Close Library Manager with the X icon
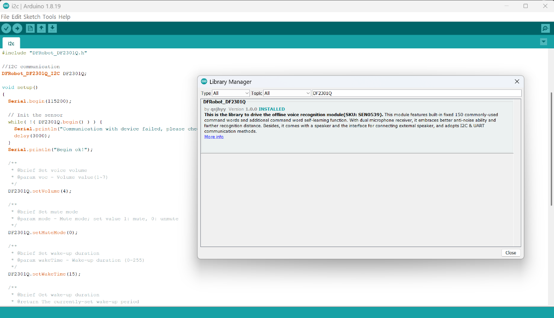 (x=517, y=81)
